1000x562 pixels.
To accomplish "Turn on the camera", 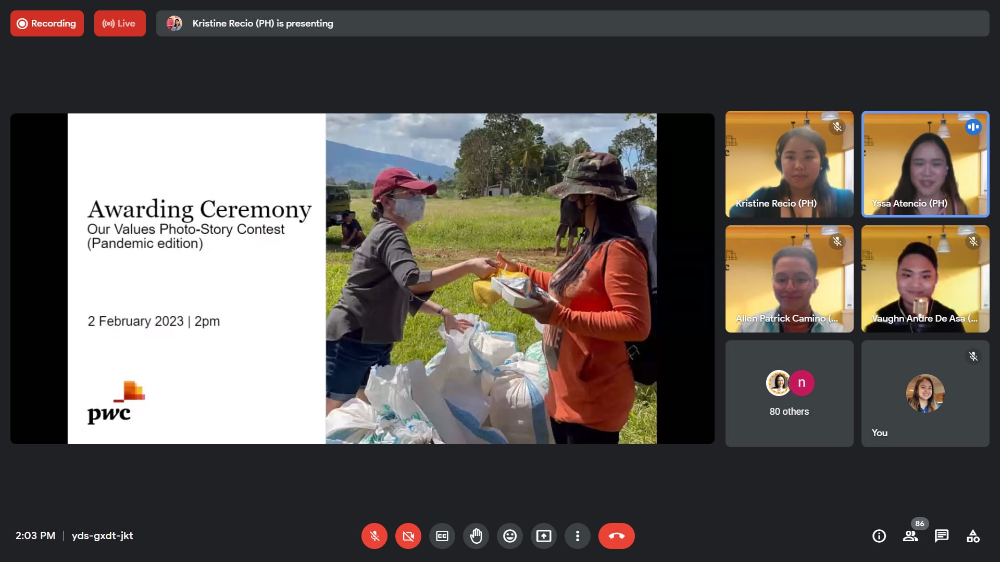I will (408, 536).
